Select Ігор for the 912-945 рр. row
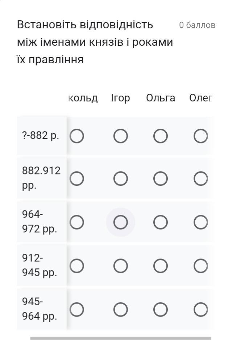 point(121,266)
